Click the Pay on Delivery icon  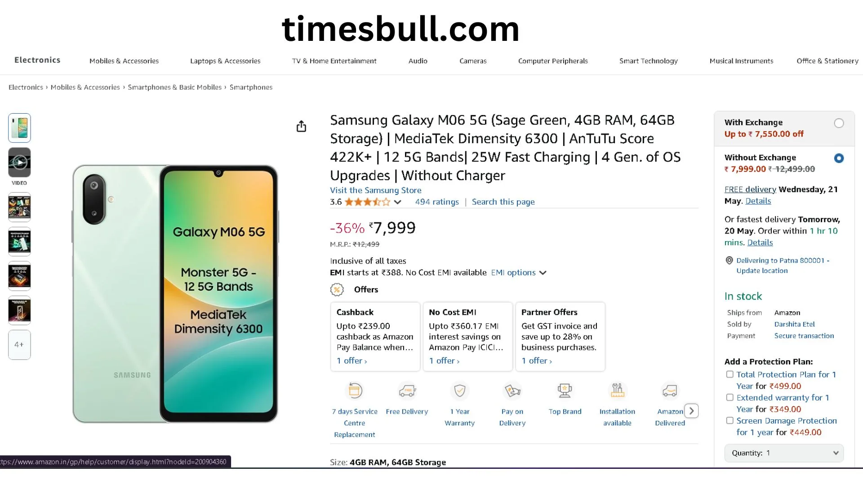512,391
